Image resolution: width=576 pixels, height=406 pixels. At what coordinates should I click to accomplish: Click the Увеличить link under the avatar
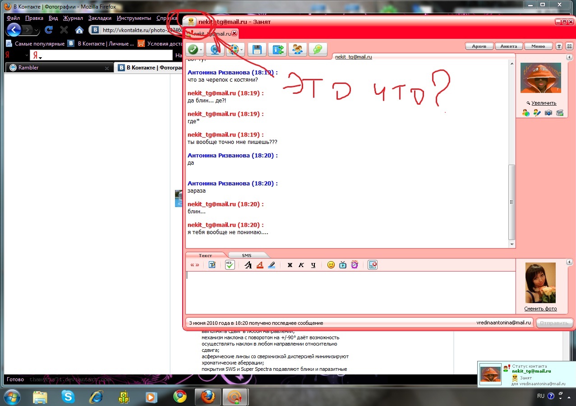point(543,103)
